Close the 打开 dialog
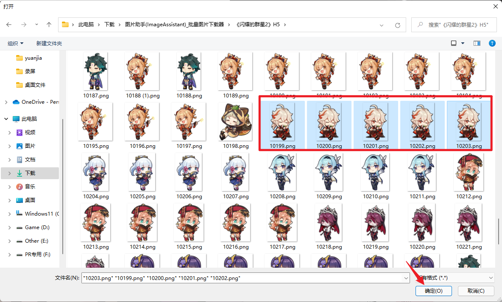Viewport: 502px width, 302px height. [495, 6]
